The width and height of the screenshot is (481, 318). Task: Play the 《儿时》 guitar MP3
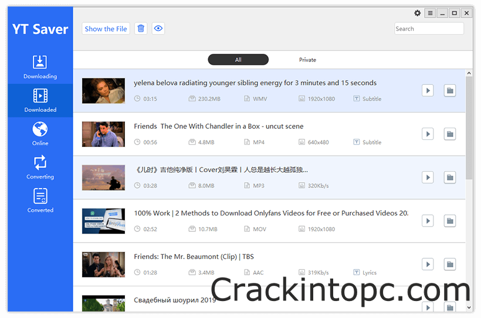tap(428, 177)
